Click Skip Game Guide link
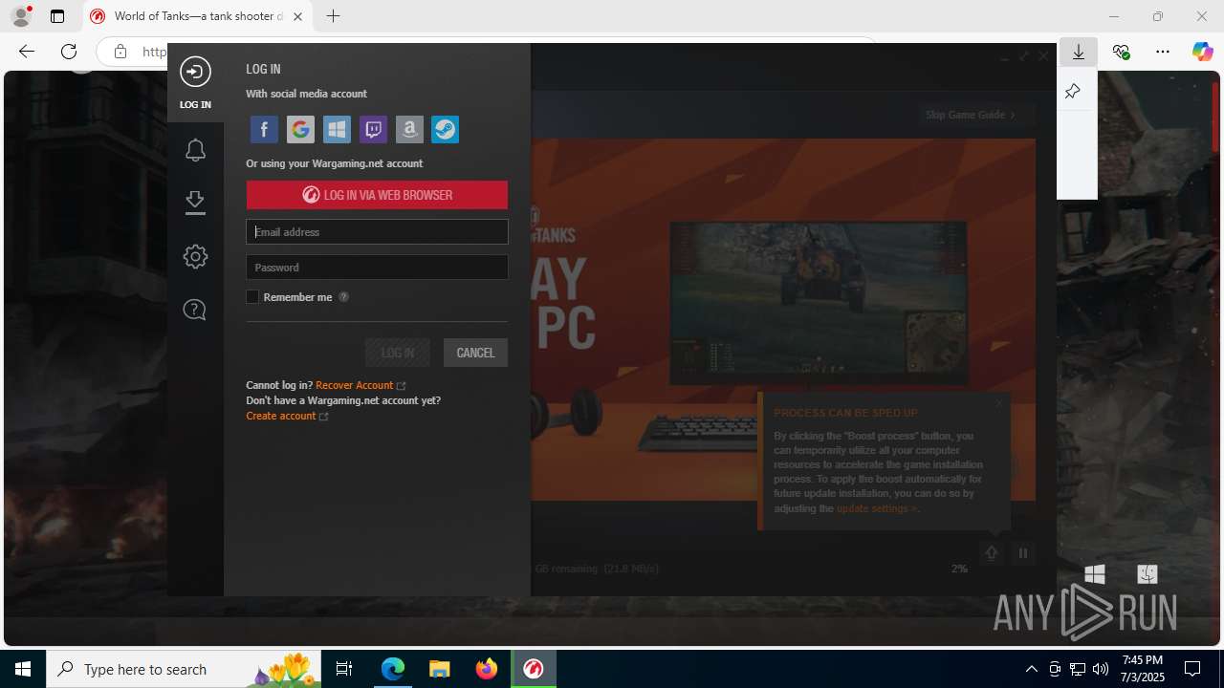The width and height of the screenshot is (1224, 688). click(970, 115)
